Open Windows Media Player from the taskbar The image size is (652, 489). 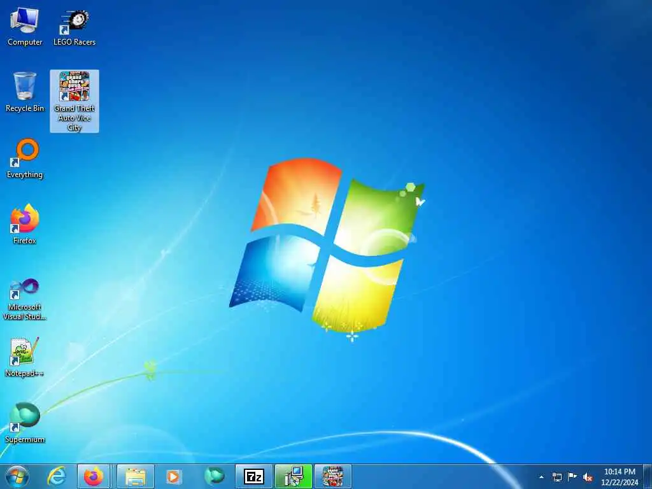pos(173,476)
